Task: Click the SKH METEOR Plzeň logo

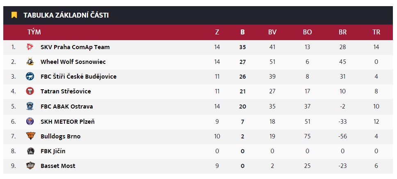Action: pos(30,121)
